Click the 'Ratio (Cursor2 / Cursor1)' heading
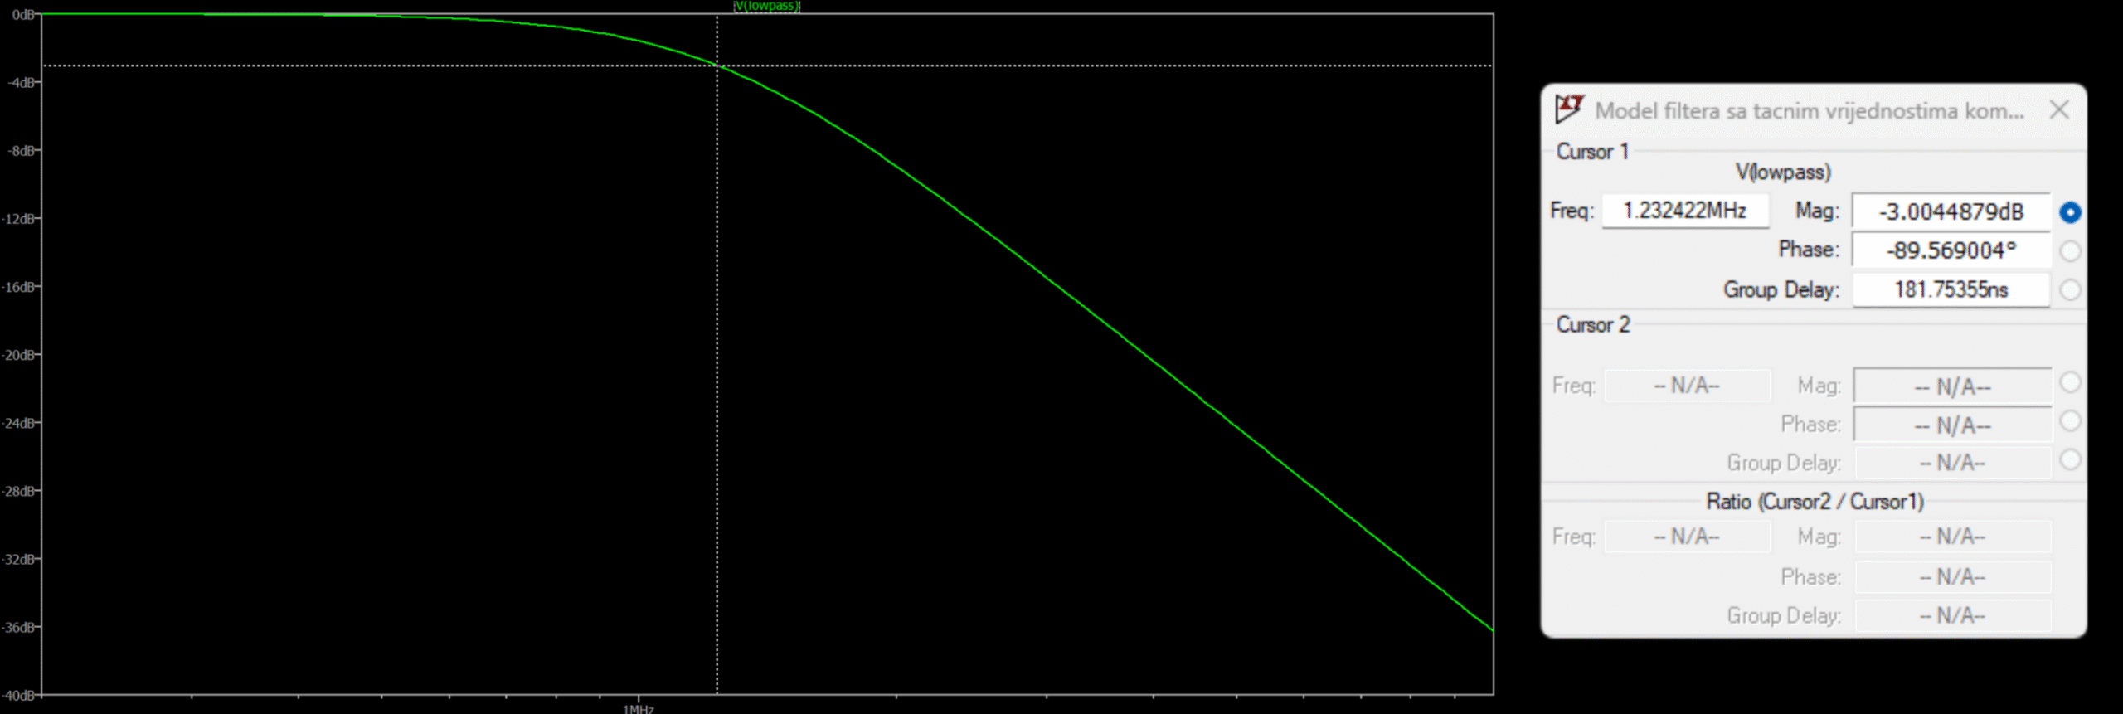2123x714 pixels. tap(1815, 502)
